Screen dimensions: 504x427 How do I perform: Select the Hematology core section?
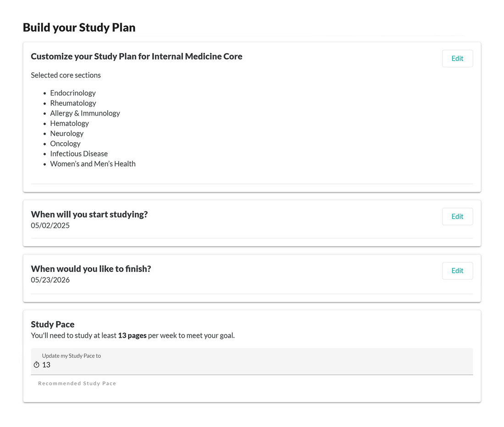coord(69,123)
